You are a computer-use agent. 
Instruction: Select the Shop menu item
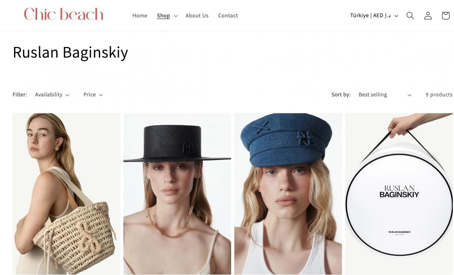163,16
